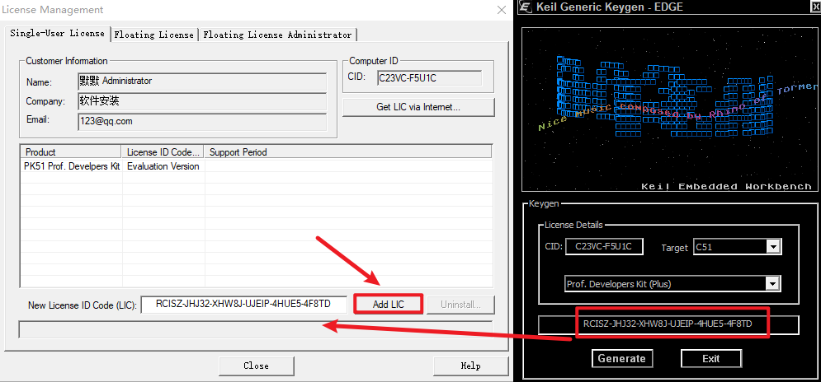Open the Prof. Developers Kit (Plus) dropdown
Viewport: 821px width, 382px height.
tap(672, 284)
